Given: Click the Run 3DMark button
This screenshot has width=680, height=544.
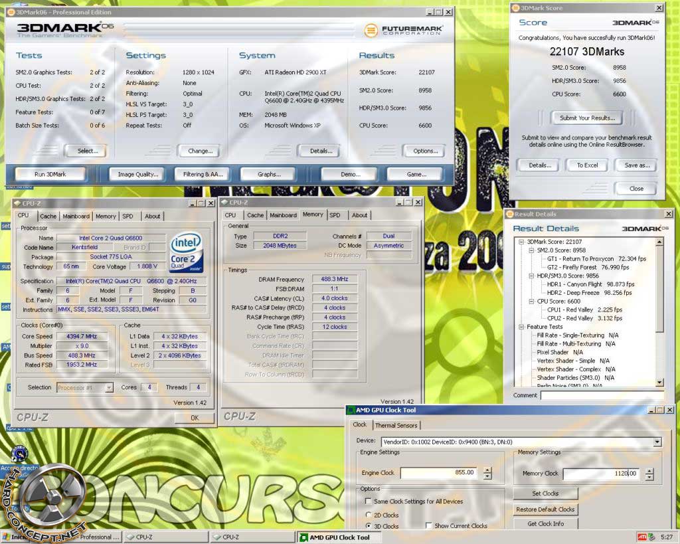Looking at the screenshot, I should pos(50,175).
